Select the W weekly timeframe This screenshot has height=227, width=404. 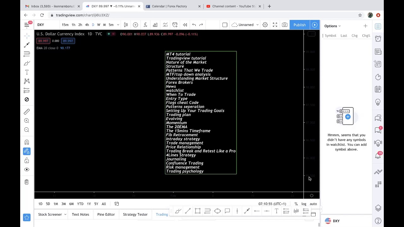tap(99, 25)
